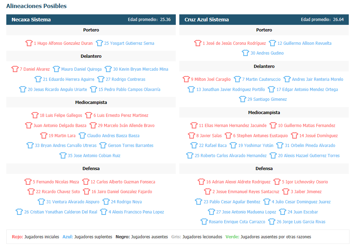Click the blue jersey icon beside Rosario Enrique Cota Carrazco
The image size is (353, 246).
click(204, 222)
